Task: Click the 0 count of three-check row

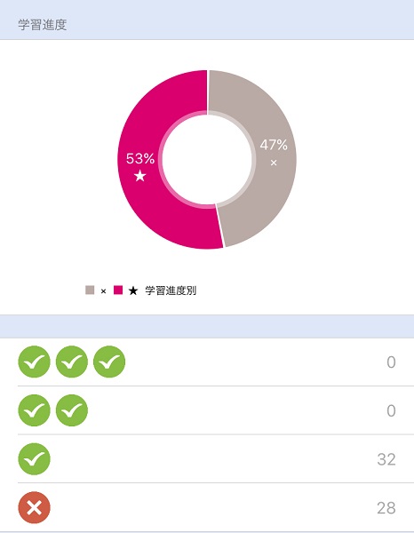Action: pos(391,362)
